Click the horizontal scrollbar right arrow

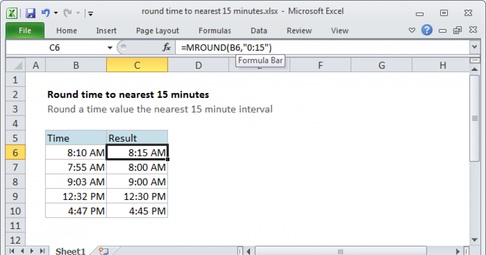pyautogui.click(x=458, y=251)
